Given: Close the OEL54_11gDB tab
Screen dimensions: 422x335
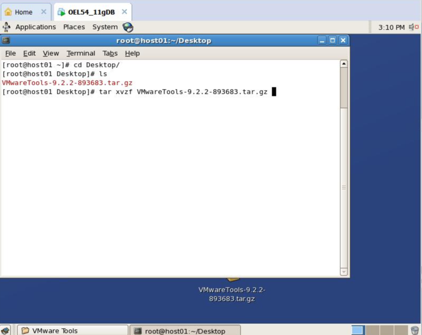Looking at the screenshot, I should click(x=124, y=12).
